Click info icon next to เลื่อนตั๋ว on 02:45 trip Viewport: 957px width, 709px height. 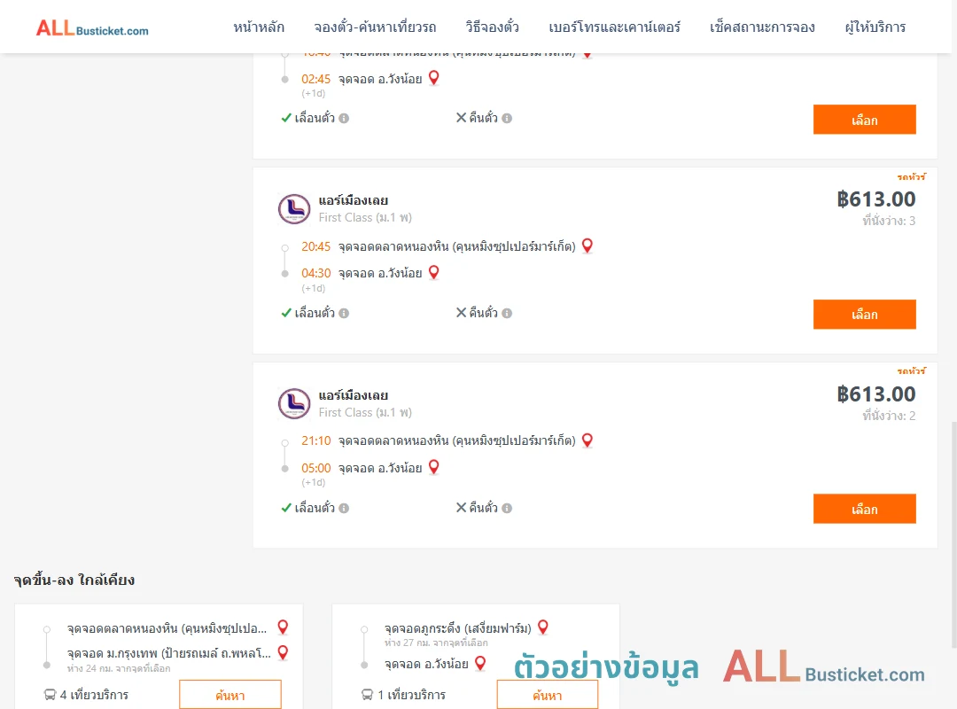tap(344, 119)
